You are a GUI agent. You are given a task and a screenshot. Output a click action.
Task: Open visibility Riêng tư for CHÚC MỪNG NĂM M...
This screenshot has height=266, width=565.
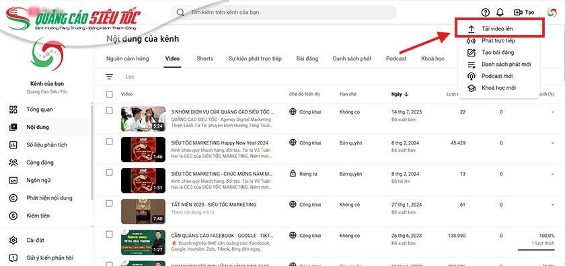[x=303, y=174]
